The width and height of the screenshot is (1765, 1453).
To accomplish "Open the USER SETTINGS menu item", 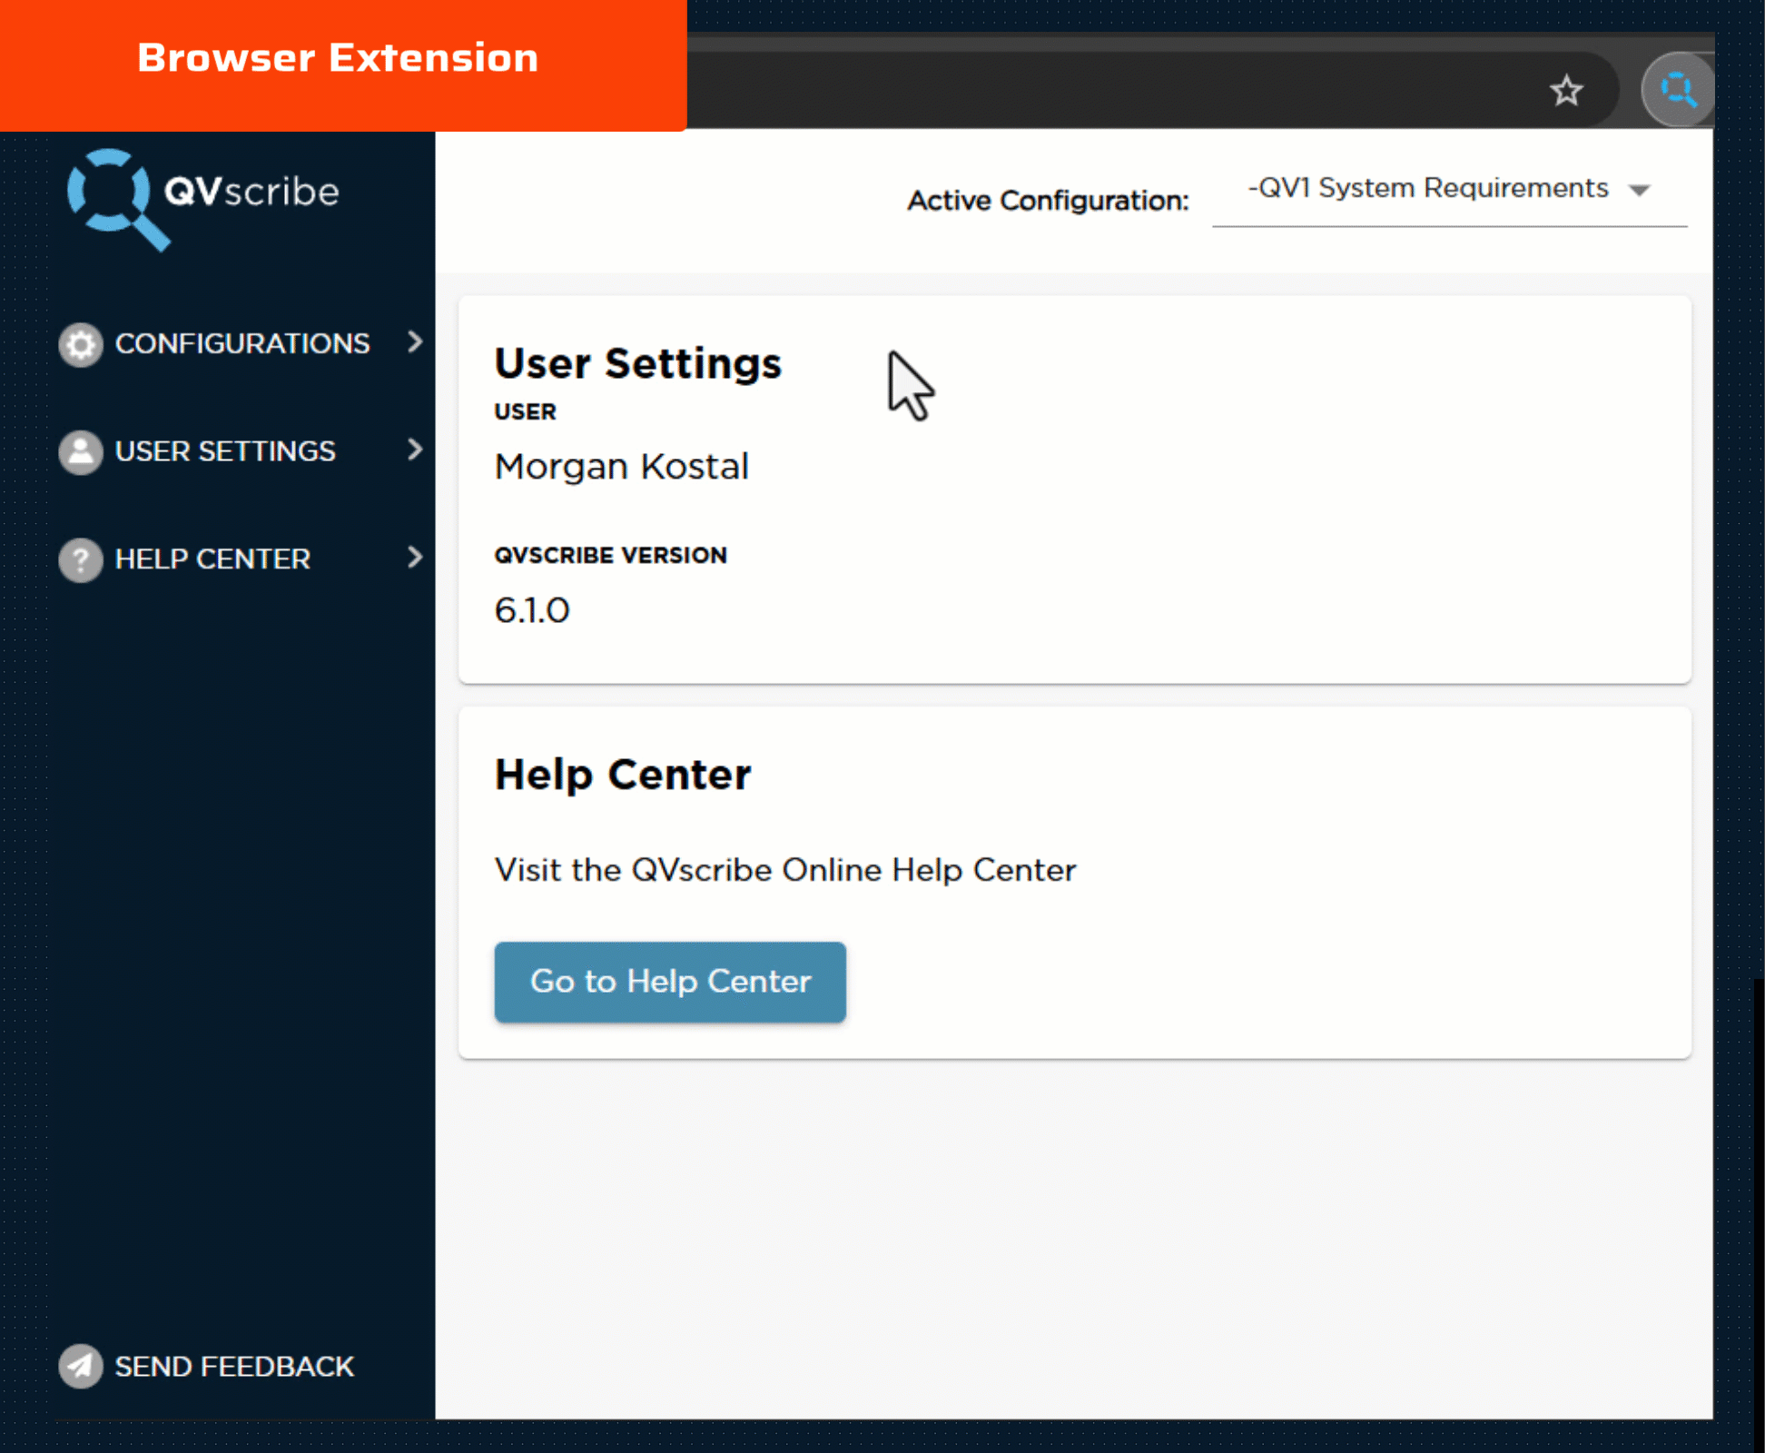I will tap(242, 451).
